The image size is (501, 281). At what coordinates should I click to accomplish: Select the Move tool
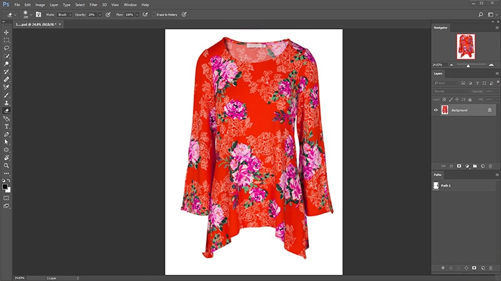pyautogui.click(x=6, y=32)
